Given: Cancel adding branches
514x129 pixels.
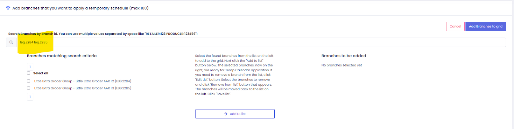Looking at the screenshot, I should [x=455, y=27].
